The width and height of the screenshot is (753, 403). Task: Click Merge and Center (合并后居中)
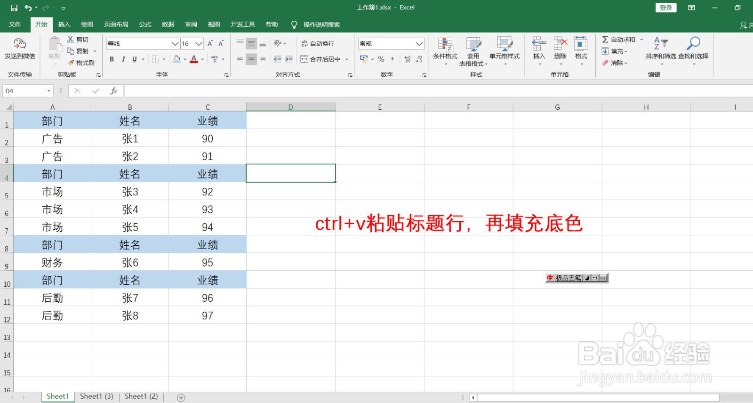(320, 59)
